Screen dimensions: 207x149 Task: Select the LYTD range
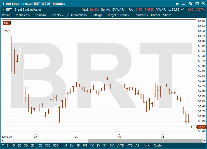(x=120, y=145)
